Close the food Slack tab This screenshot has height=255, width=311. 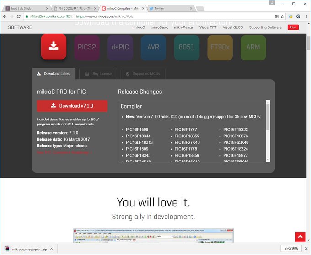tap(47, 8)
